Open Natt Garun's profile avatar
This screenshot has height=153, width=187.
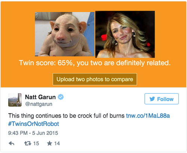[x=15, y=100]
